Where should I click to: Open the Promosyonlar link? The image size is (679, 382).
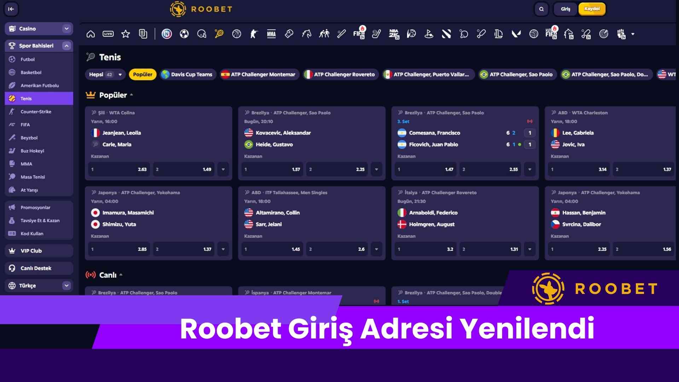(39, 208)
